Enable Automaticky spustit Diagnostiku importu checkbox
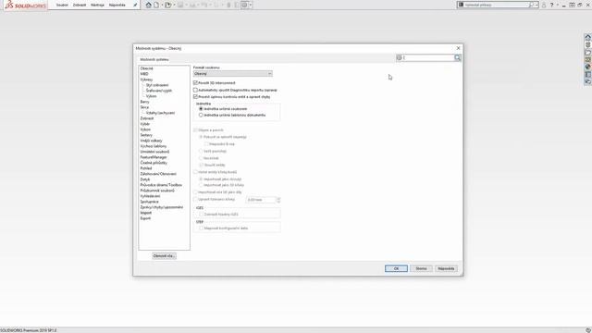 coord(195,90)
